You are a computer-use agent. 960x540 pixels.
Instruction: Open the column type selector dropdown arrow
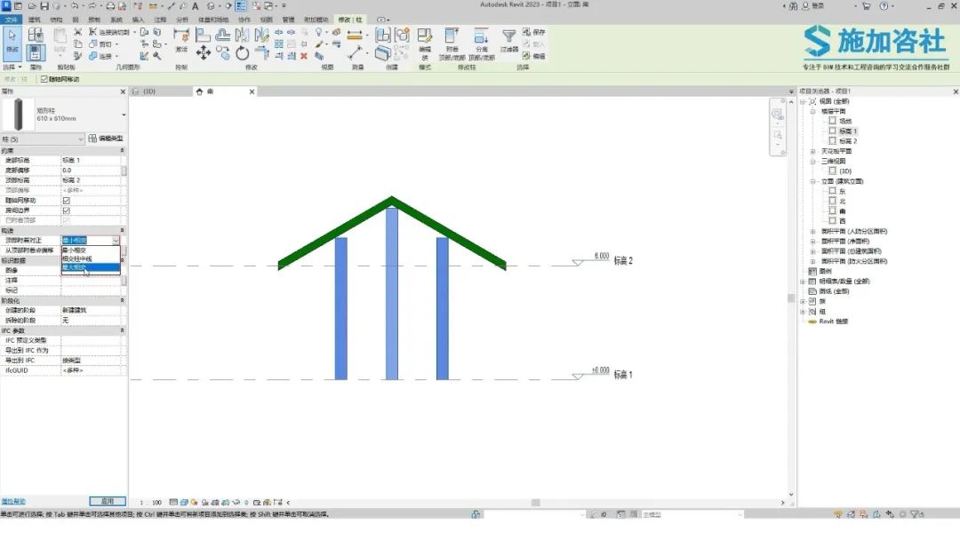(x=124, y=115)
